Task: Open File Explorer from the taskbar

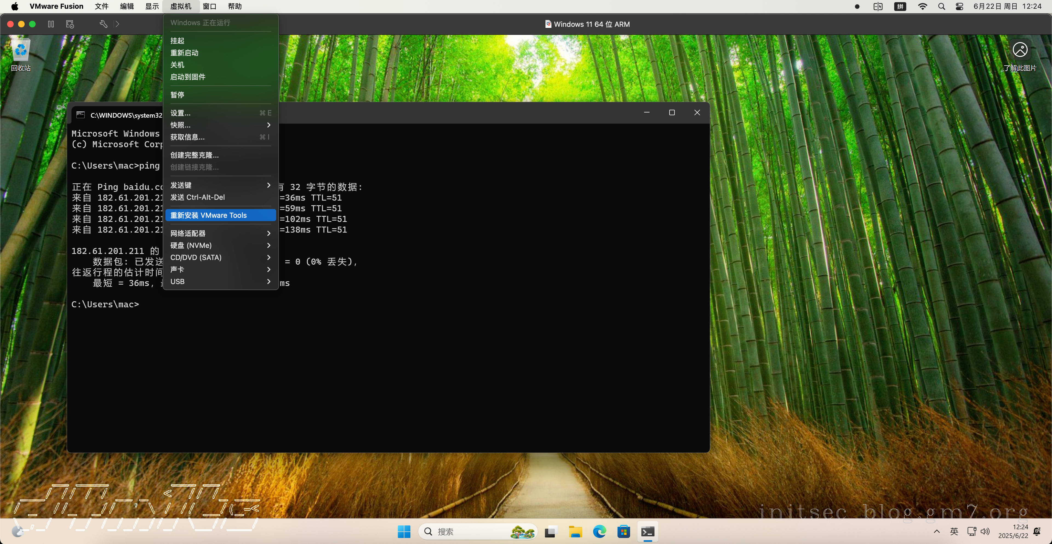Action: point(575,531)
